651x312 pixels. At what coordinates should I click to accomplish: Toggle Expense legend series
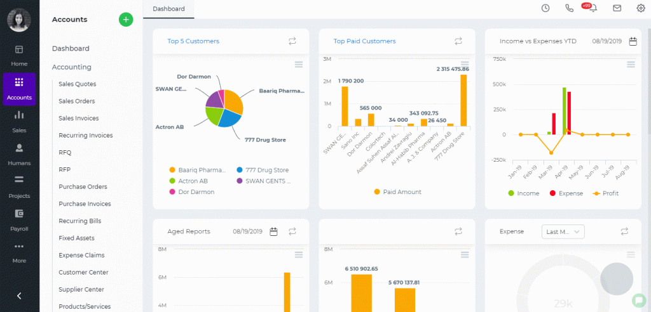coord(566,193)
